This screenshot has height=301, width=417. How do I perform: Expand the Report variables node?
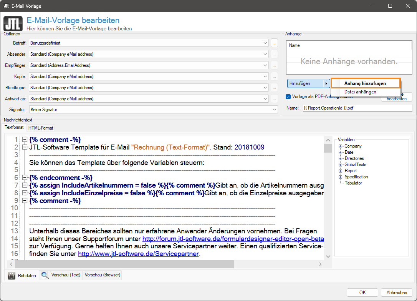click(x=340, y=171)
